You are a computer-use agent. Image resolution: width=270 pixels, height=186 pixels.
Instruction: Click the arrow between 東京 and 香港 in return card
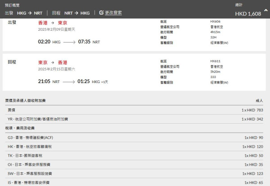53,62
